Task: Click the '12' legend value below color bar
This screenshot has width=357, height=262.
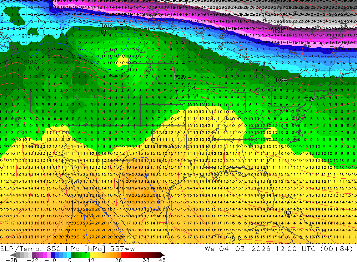Action: (91, 260)
